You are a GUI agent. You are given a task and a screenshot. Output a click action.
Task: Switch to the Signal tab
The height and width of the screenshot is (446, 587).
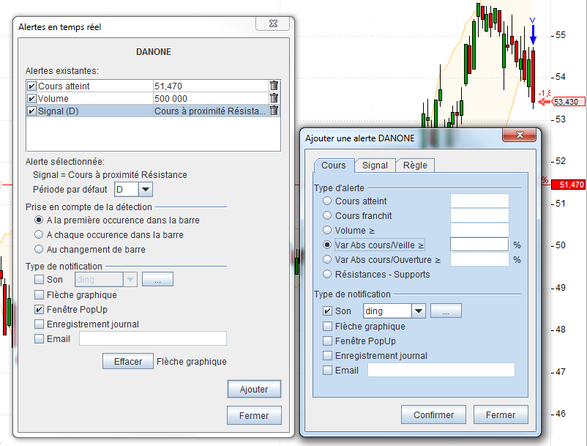(375, 165)
